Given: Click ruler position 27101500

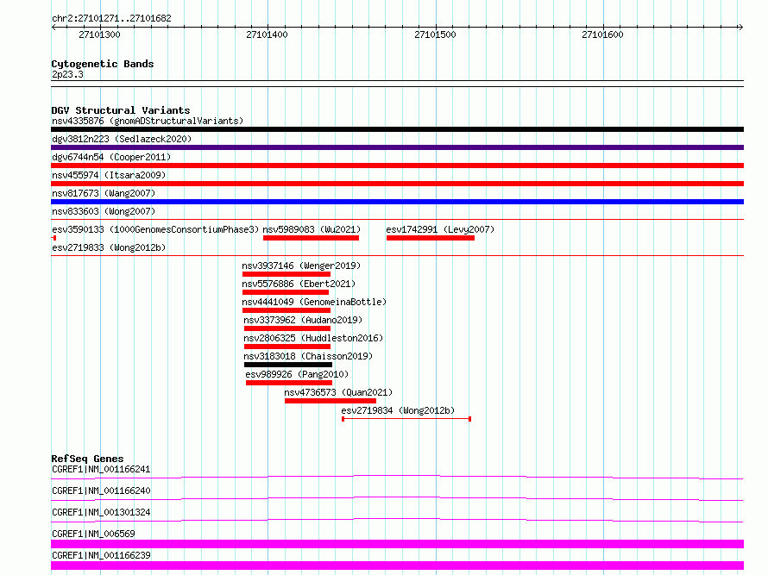Looking at the screenshot, I should [435, 34].
